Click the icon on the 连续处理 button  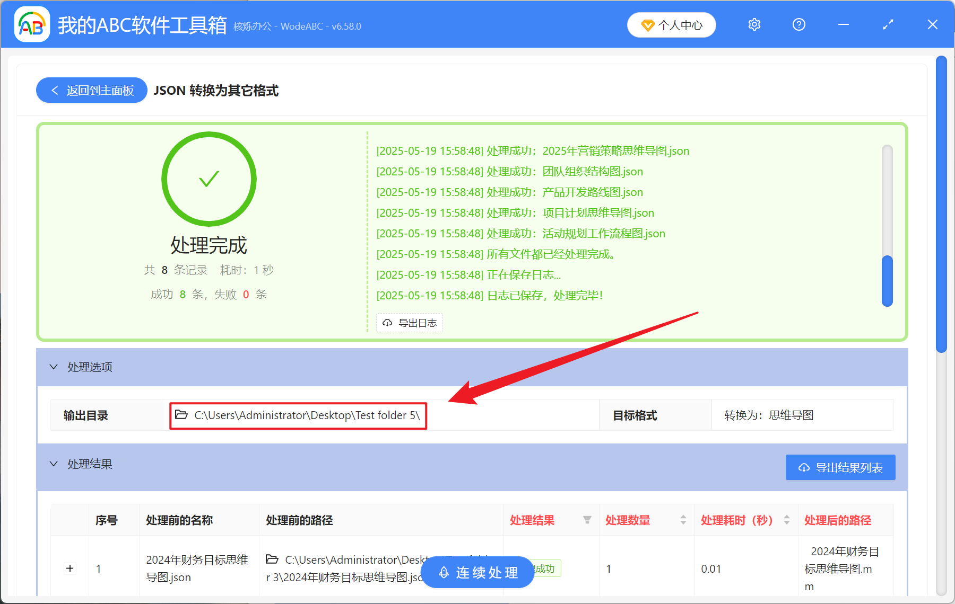pos(444,572)
